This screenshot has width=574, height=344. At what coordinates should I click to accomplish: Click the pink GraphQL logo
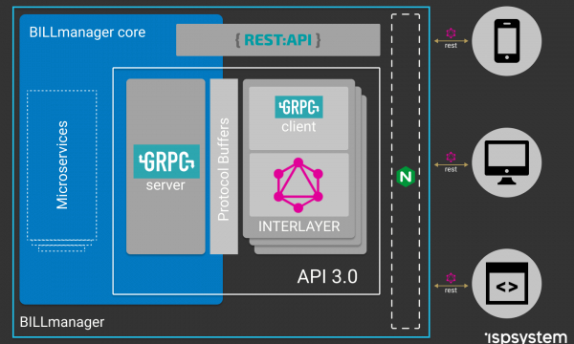click(x=298, y=185)
